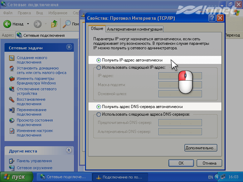Screen dimensions: 243x182
Task: Click system tray expand arrow
Action: tap(217, 177)
